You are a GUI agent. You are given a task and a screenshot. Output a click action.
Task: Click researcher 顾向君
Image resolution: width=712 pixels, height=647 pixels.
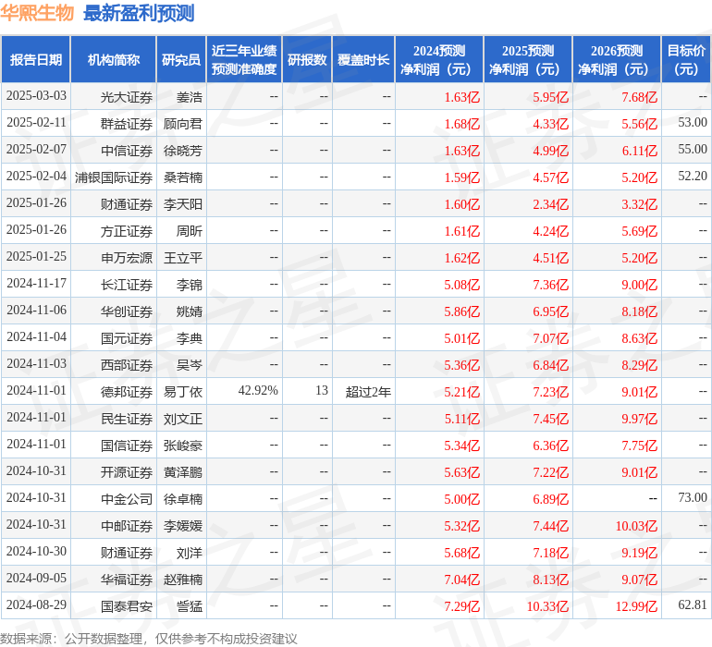183,124
